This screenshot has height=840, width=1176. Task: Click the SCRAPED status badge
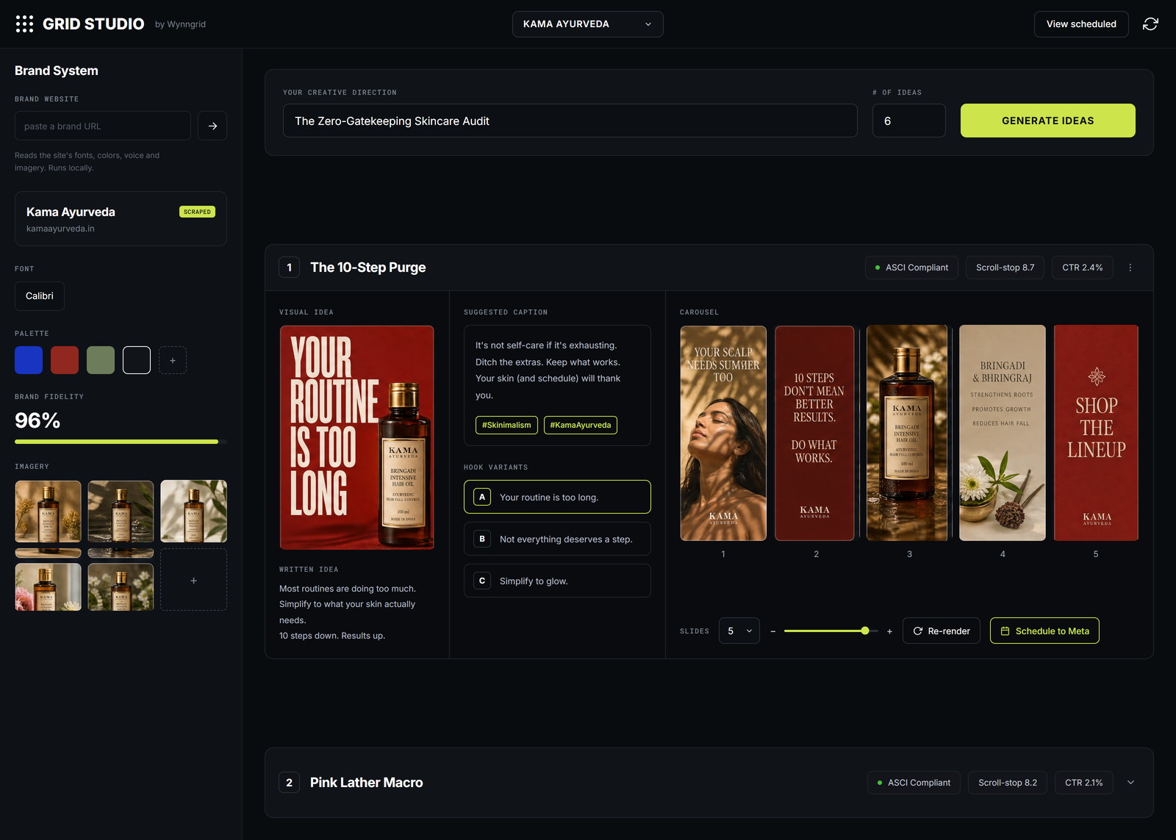[197, 212]
